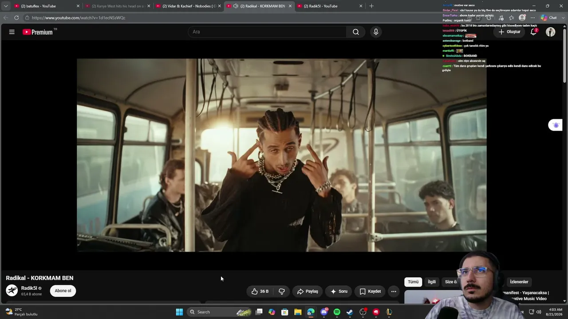Open a new browser tab
Image resolution: width=568 pixels, height=319 pixels.
[x=371, y=6]
